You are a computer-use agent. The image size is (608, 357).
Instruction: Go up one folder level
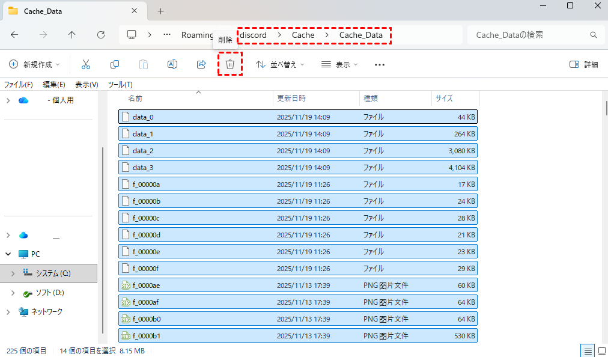pos(72,35)
